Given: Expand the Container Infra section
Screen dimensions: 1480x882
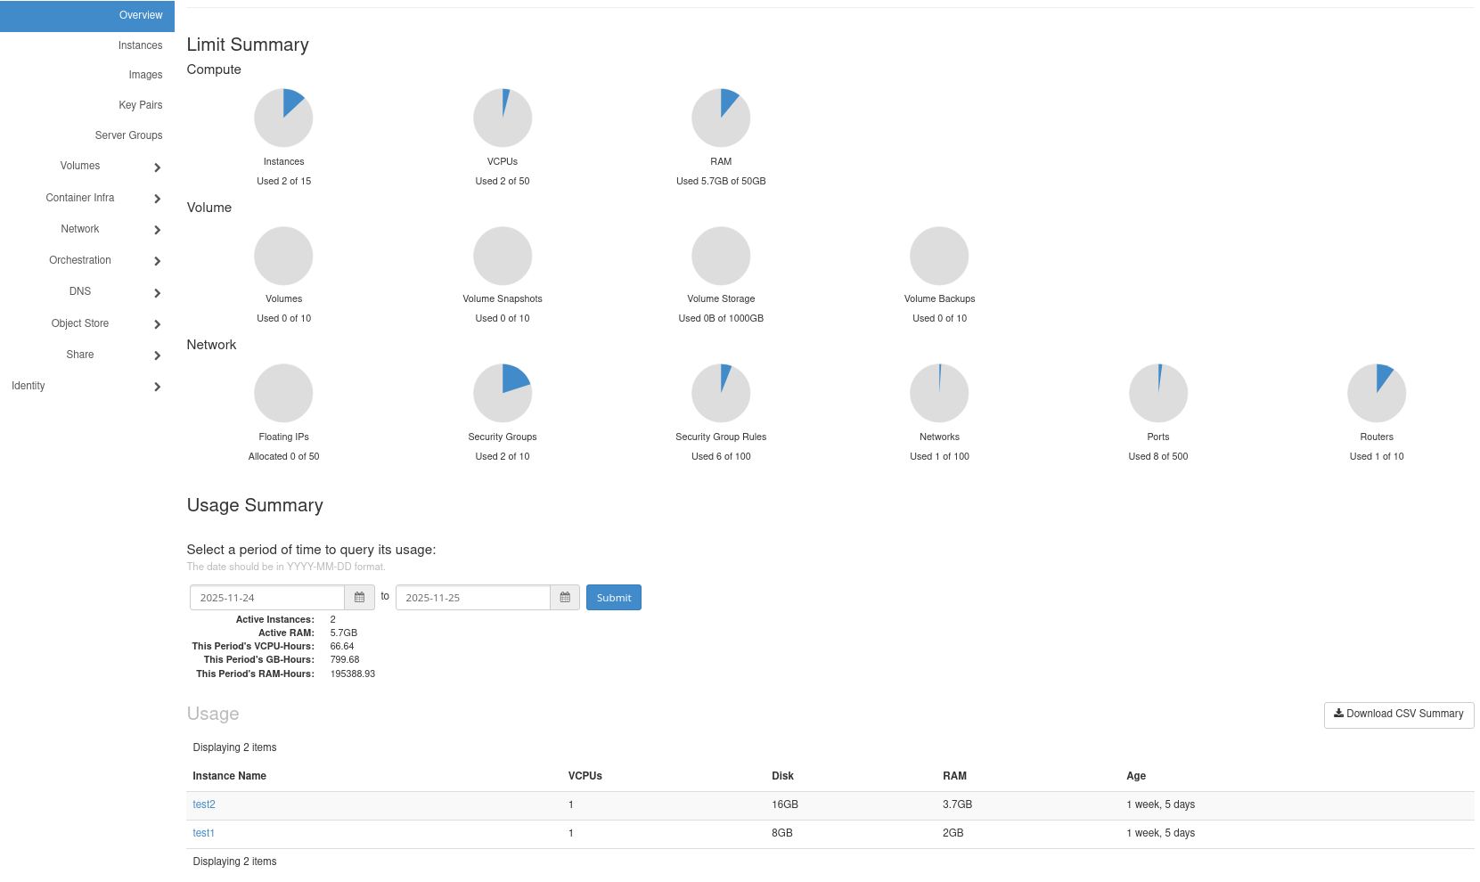Looking at the screenshot, I should click(87, 199).
